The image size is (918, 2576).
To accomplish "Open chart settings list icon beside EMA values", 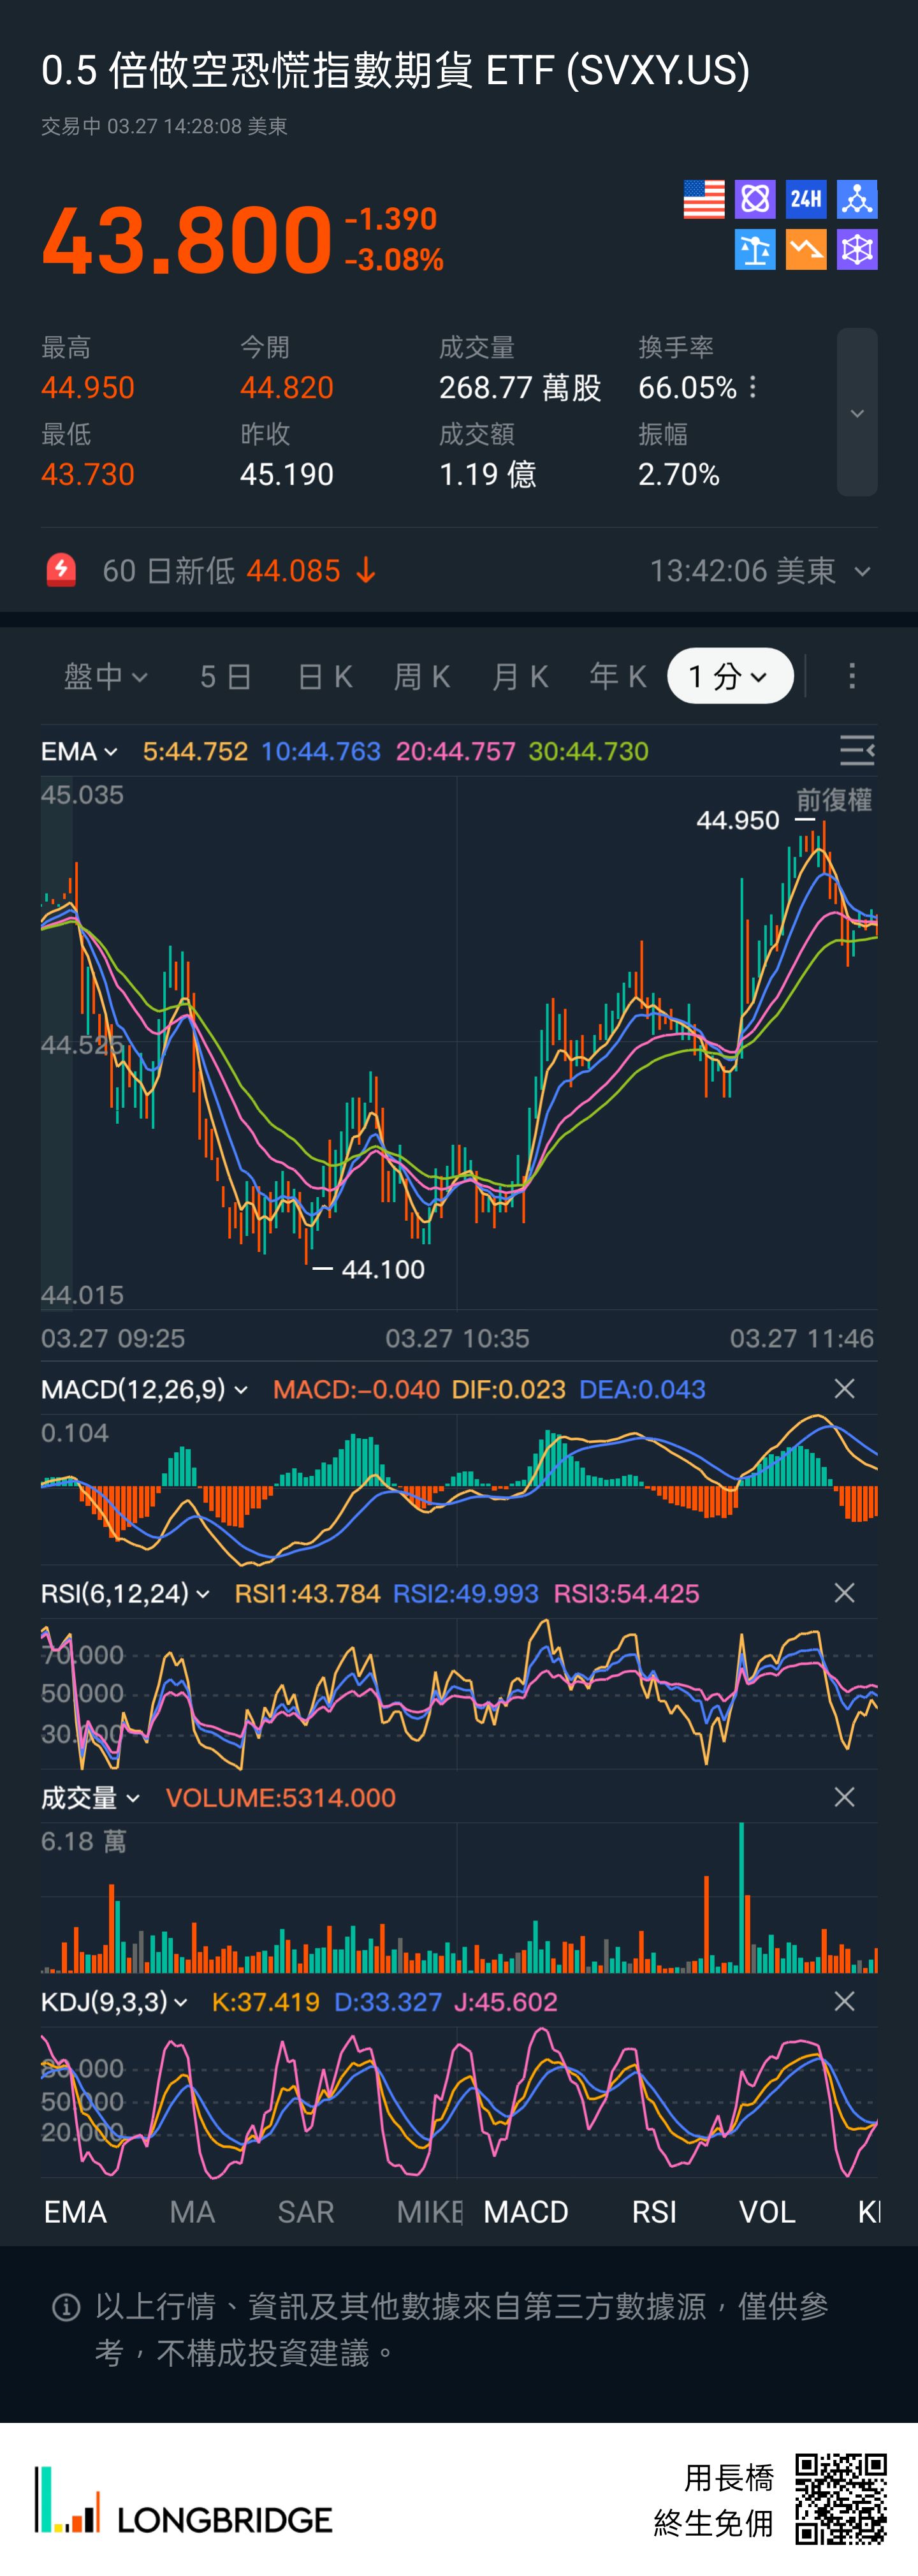I will [x=856, y=750].
